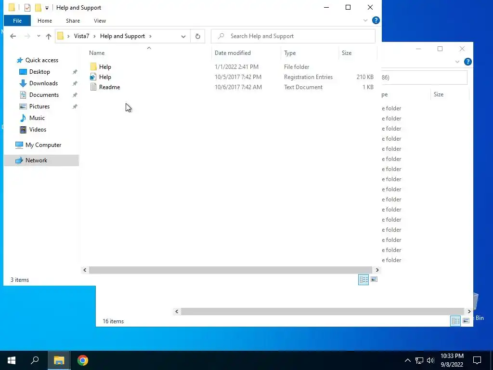The width and height of the screenshot is (493, 370).
Task: Click the pin icon beside Downloads
Action: [75, 83]
